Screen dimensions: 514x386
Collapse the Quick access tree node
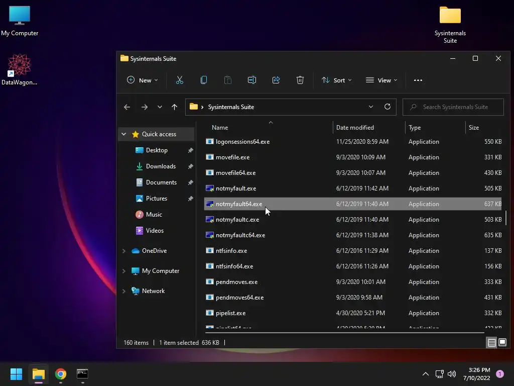[x=123, y=134]
